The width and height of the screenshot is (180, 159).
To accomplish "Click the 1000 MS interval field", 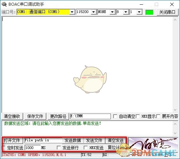I will pos(33,148).
